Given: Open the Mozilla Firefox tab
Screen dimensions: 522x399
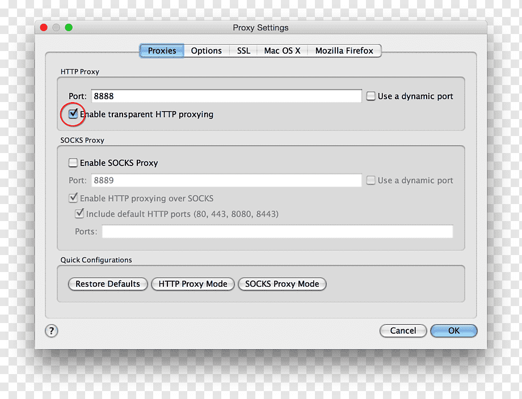Looking at the screenshot, I should tap(344, 51).
